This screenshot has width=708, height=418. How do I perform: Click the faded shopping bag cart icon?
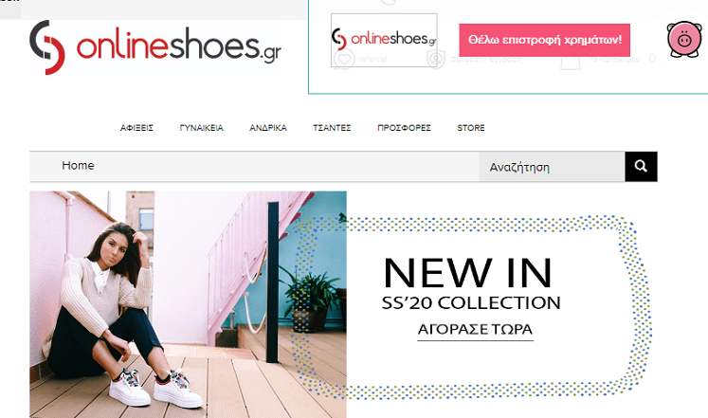(571, 60)
